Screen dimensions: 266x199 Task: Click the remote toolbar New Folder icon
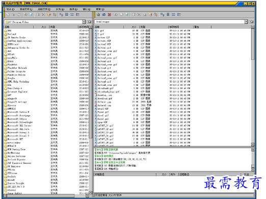pyautogui.click(x=150, y=15)
